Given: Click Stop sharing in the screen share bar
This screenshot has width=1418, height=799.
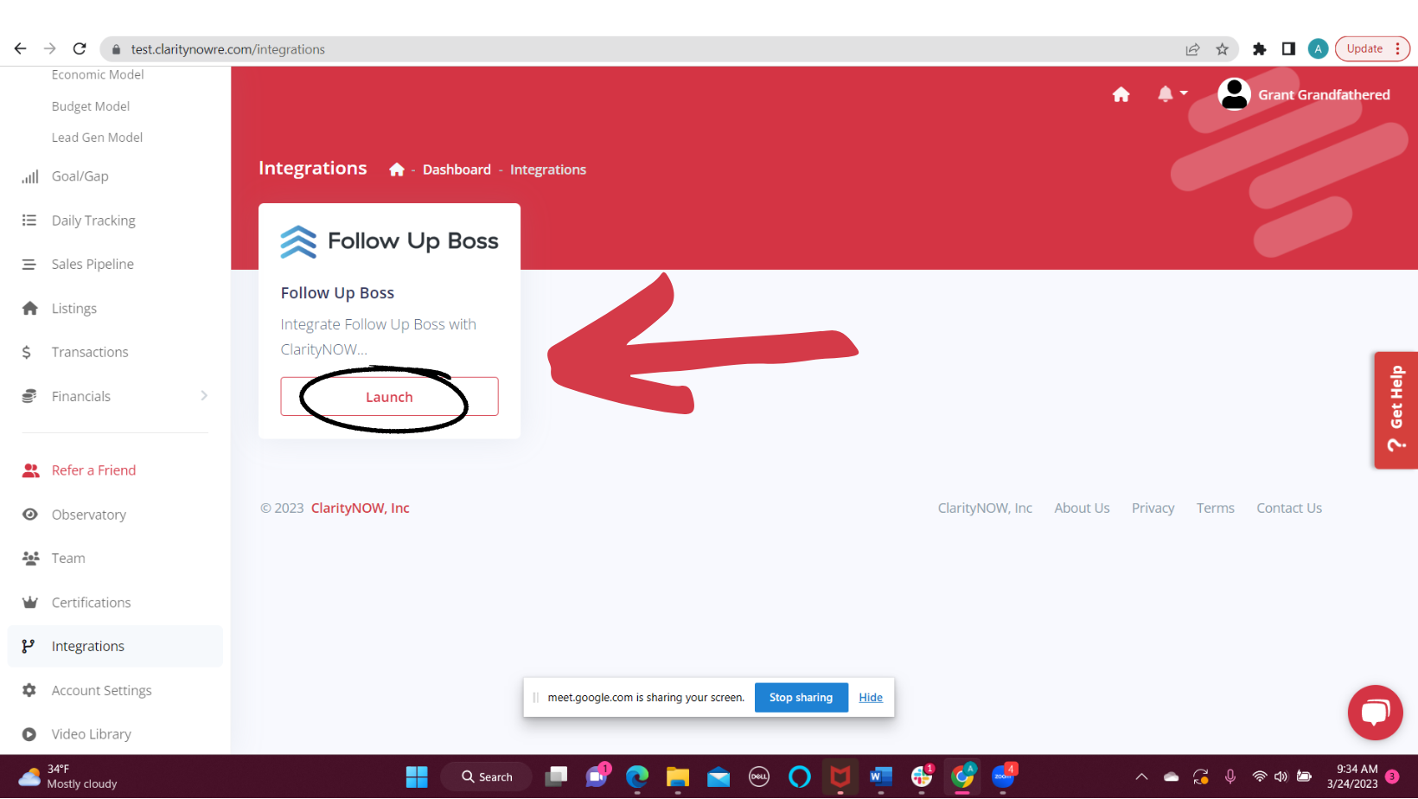Looking at the screenshot, I should [801, 698].
